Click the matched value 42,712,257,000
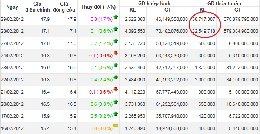260x134 pixels. (x=172, y=68)
